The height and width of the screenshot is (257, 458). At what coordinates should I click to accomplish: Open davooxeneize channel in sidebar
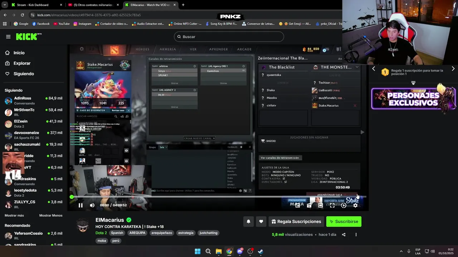pos(33,135)
